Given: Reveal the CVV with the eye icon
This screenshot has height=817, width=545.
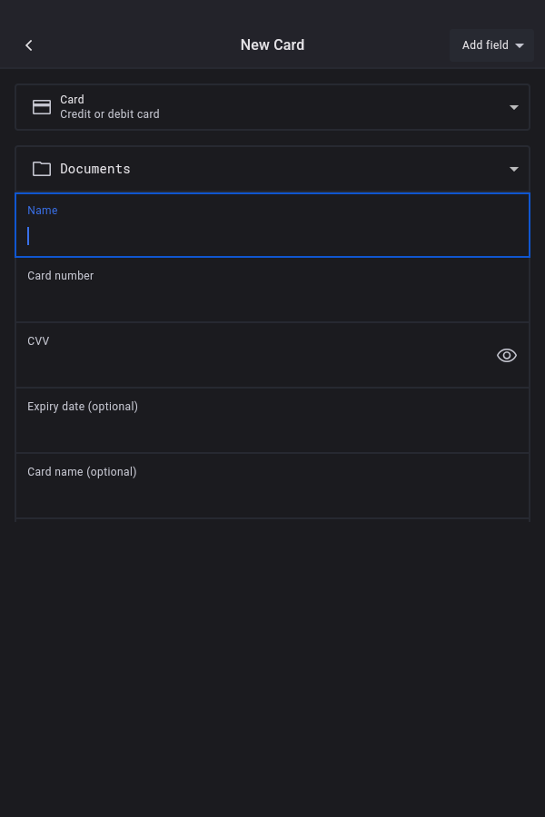Looking at the screenshot, I should click(507, 356).
